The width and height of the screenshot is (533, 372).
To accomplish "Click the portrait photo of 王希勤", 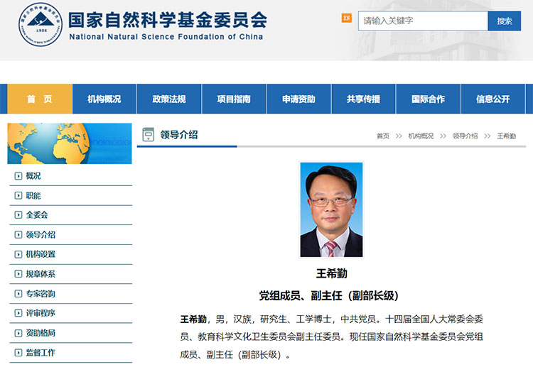I will tap(331, 209).
